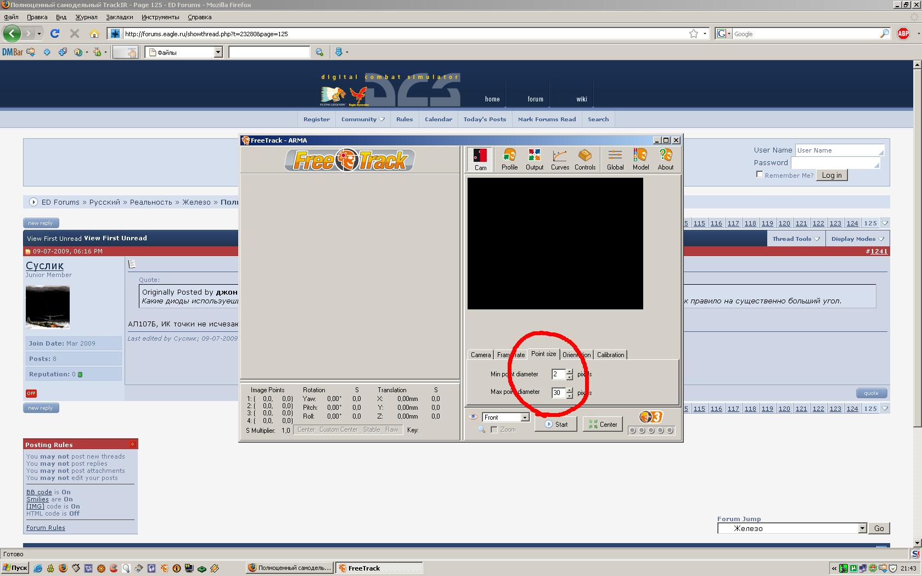
Task: Click the Пуск start button
Action: [15, 568]
